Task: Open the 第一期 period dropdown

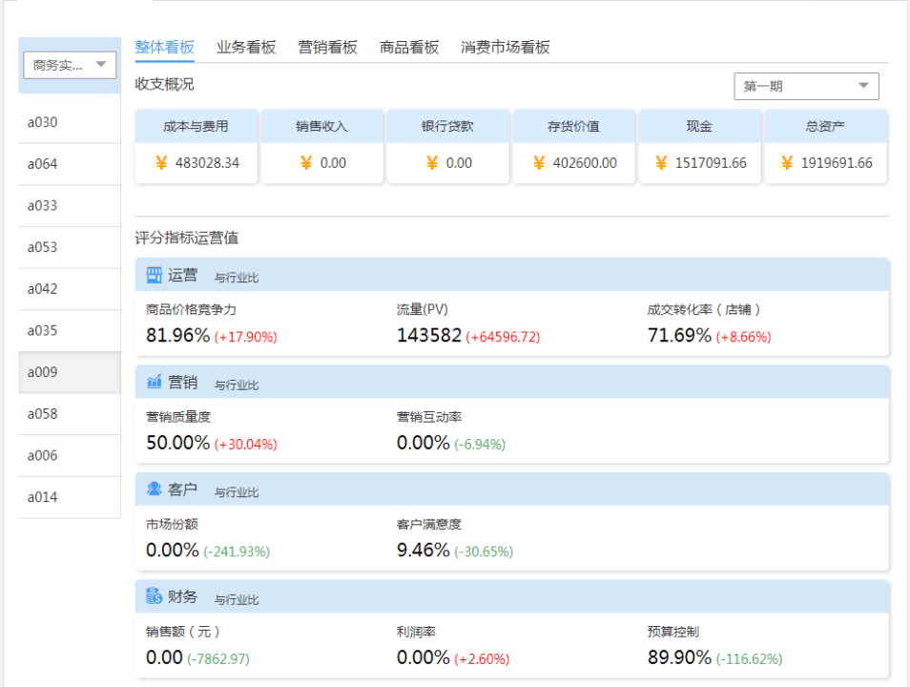Action: (806, 86)
